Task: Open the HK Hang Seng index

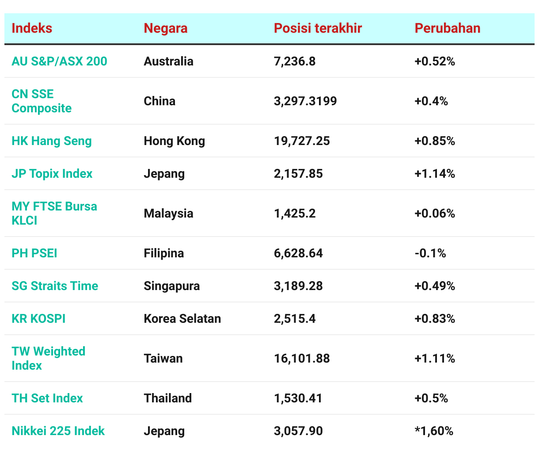Action: [x=52, y=141]
